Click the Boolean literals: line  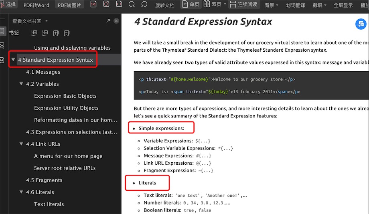coord(177,210)
